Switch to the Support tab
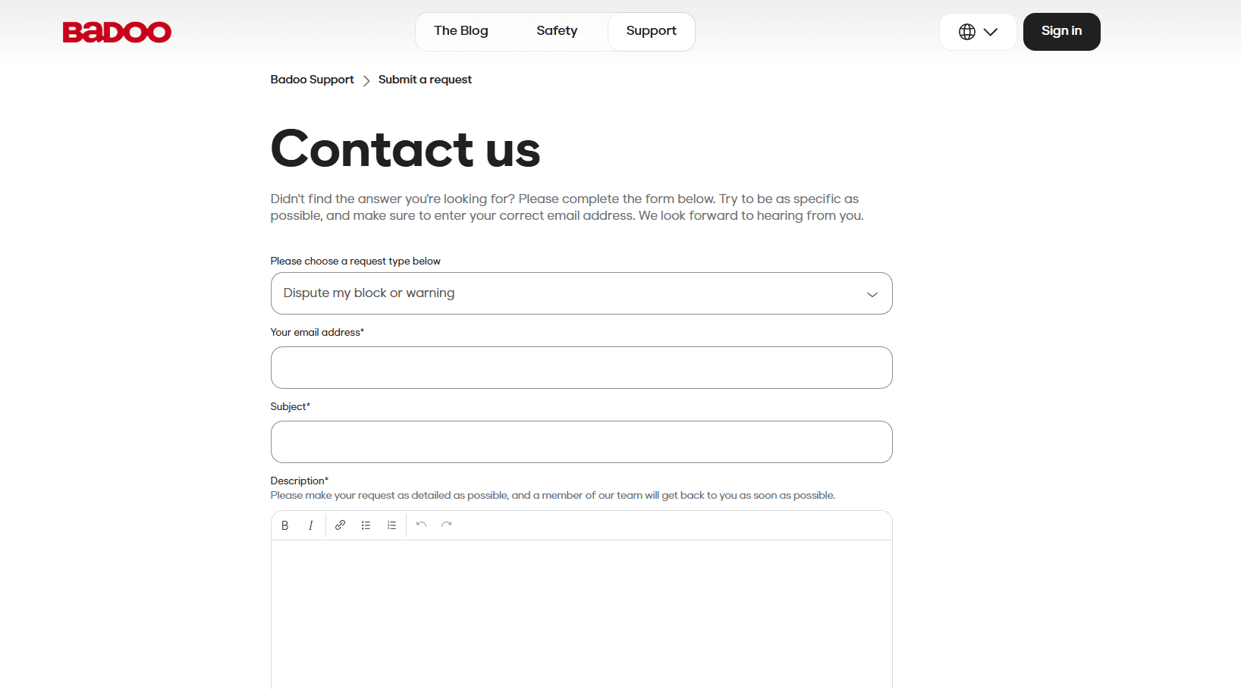This screenshot has width=1241, height=689. (651, 31)
